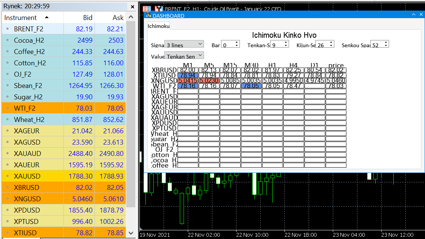Close the Rynek market watch panel
425x239 pixels.
tap(133, 6)
